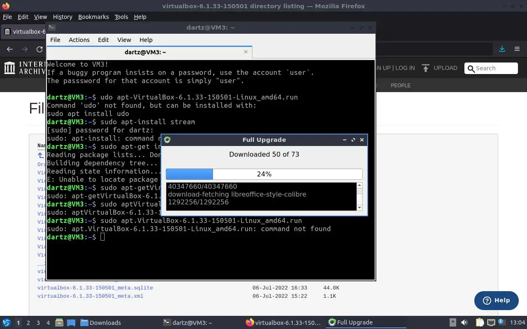The image size is (527, 329).
Task: Open the terminal File menu
Action: [55, 39]
